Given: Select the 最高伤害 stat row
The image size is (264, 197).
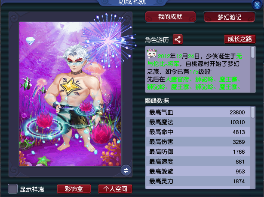Looking at the screenshot, I should click(197, 142).
